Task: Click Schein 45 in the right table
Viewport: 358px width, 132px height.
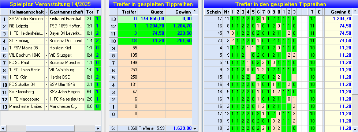Action: tap(213, 33)
